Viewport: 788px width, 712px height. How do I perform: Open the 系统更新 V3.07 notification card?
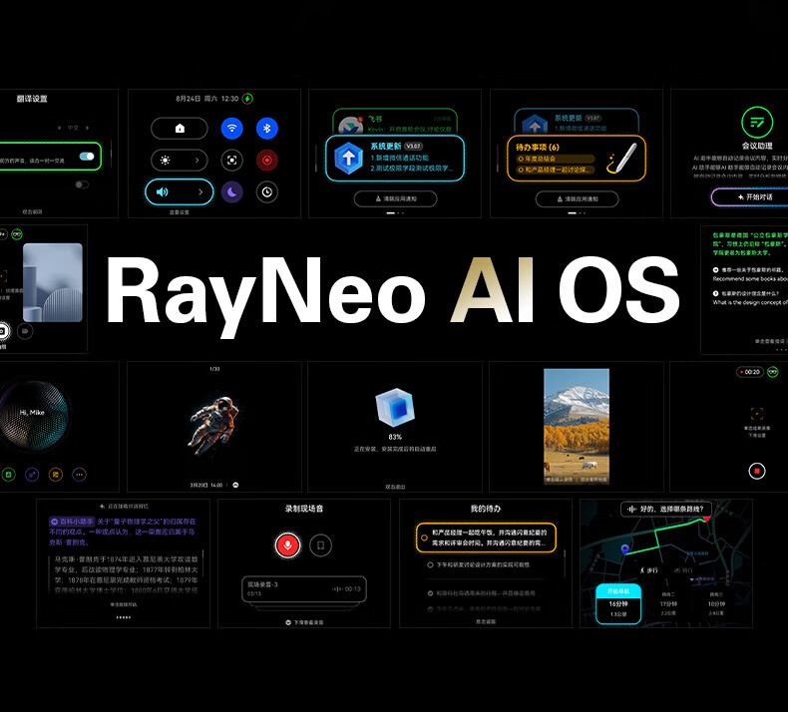(395, 158)
